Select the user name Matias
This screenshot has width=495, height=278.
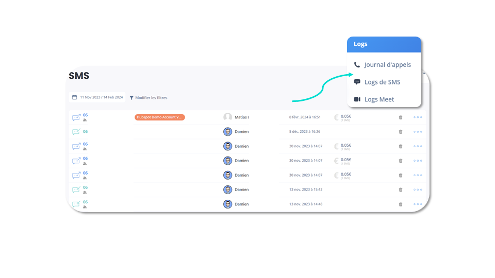(x=242, y=117)
